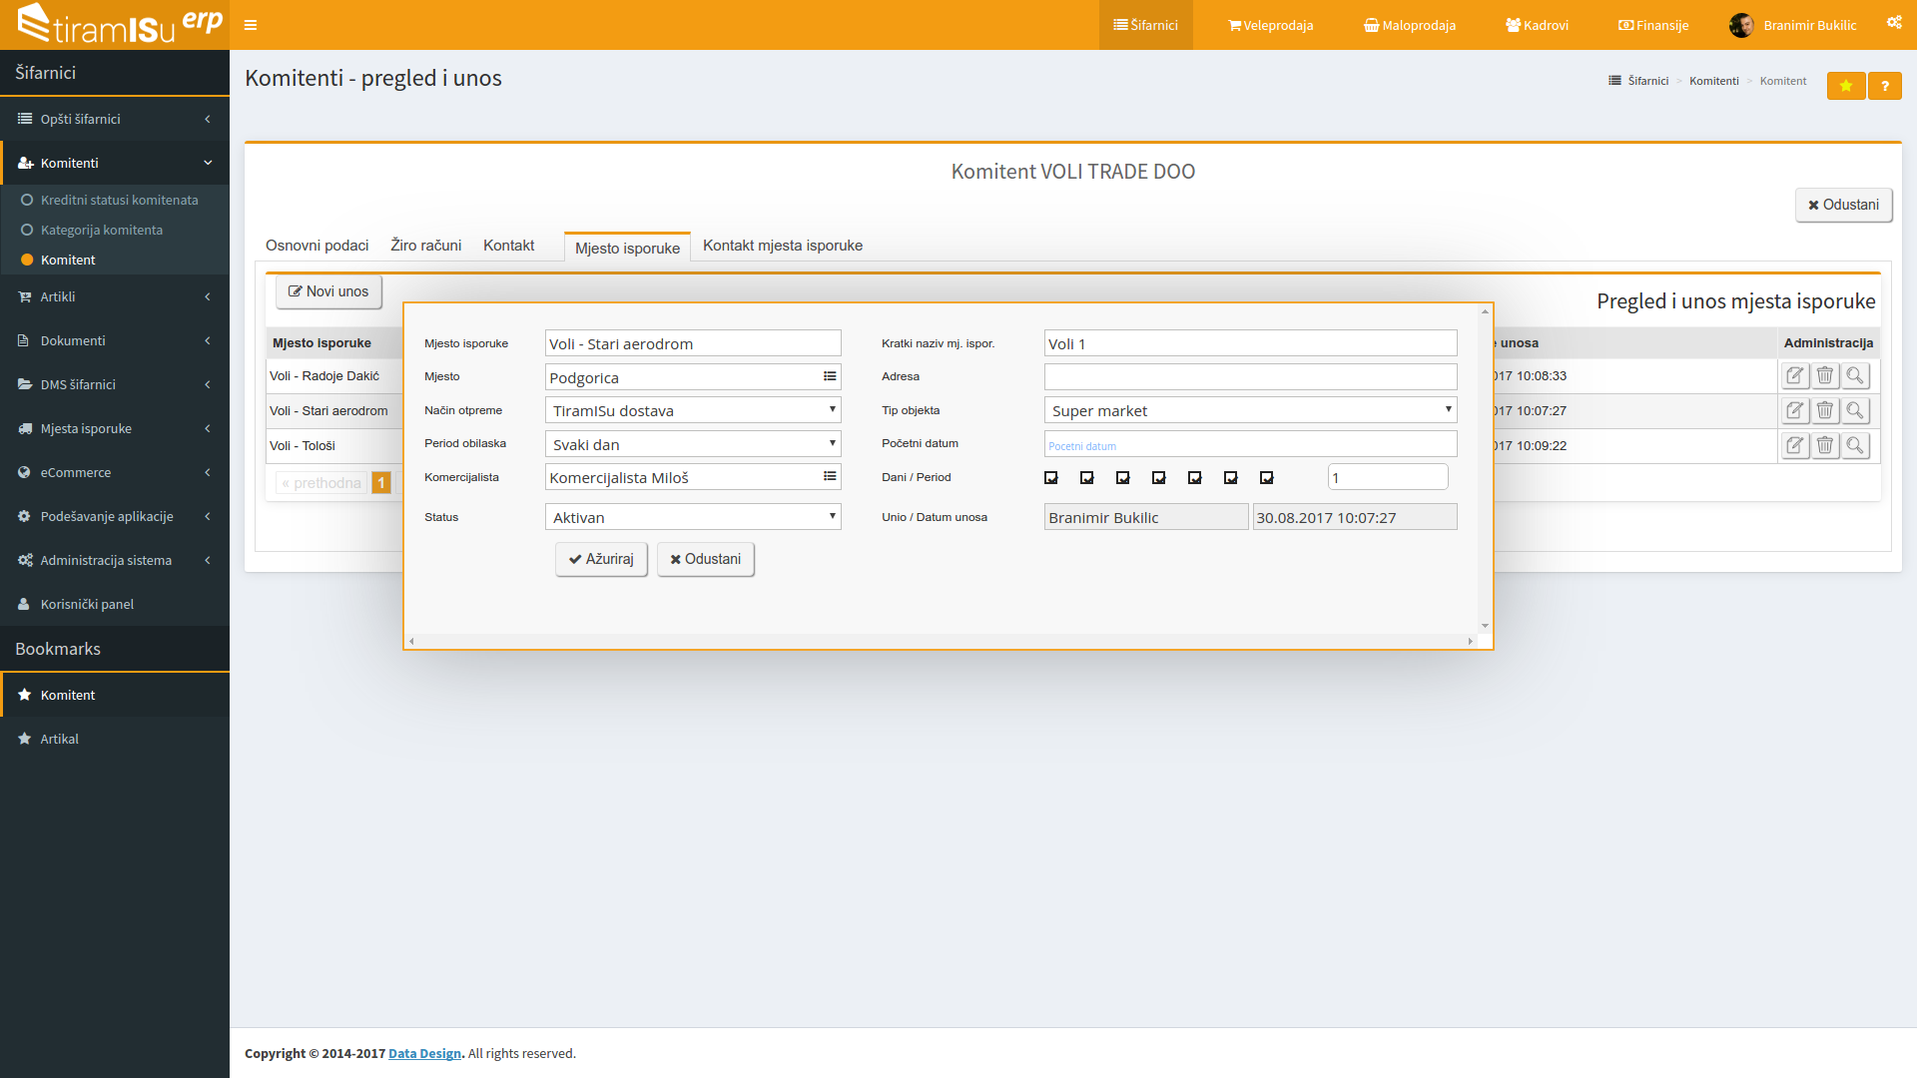Image resolution: width=1917 pixels, height=1078 pixels.
Task: Expand the Artikli sidebar section
Action: [115, 296]
